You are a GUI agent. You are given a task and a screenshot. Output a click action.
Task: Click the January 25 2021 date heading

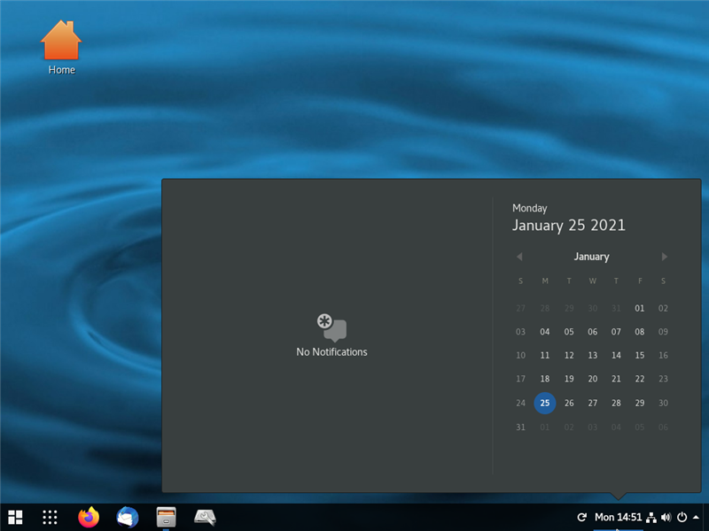(568, 225)
